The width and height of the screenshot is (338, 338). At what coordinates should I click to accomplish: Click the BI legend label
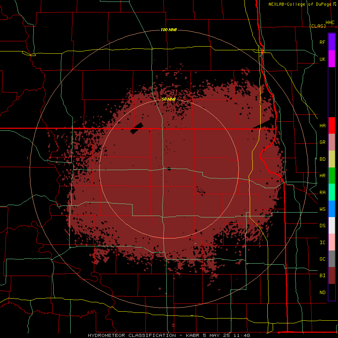322,276
